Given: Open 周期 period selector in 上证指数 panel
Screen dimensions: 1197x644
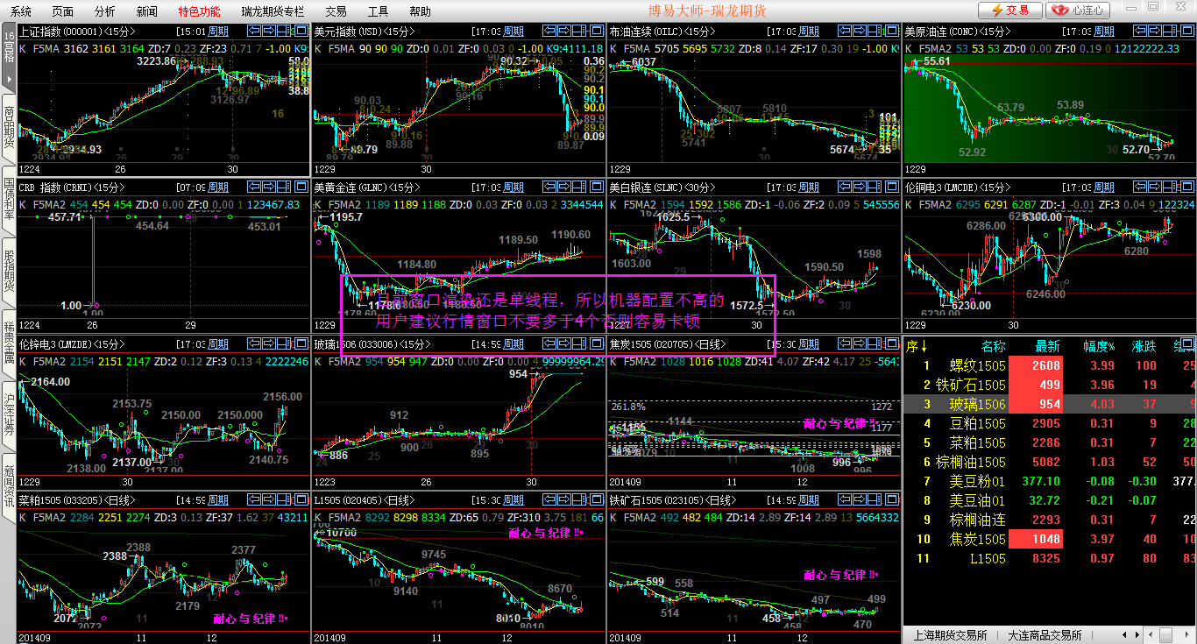Looking at the screenshot, I should [217, 31].
